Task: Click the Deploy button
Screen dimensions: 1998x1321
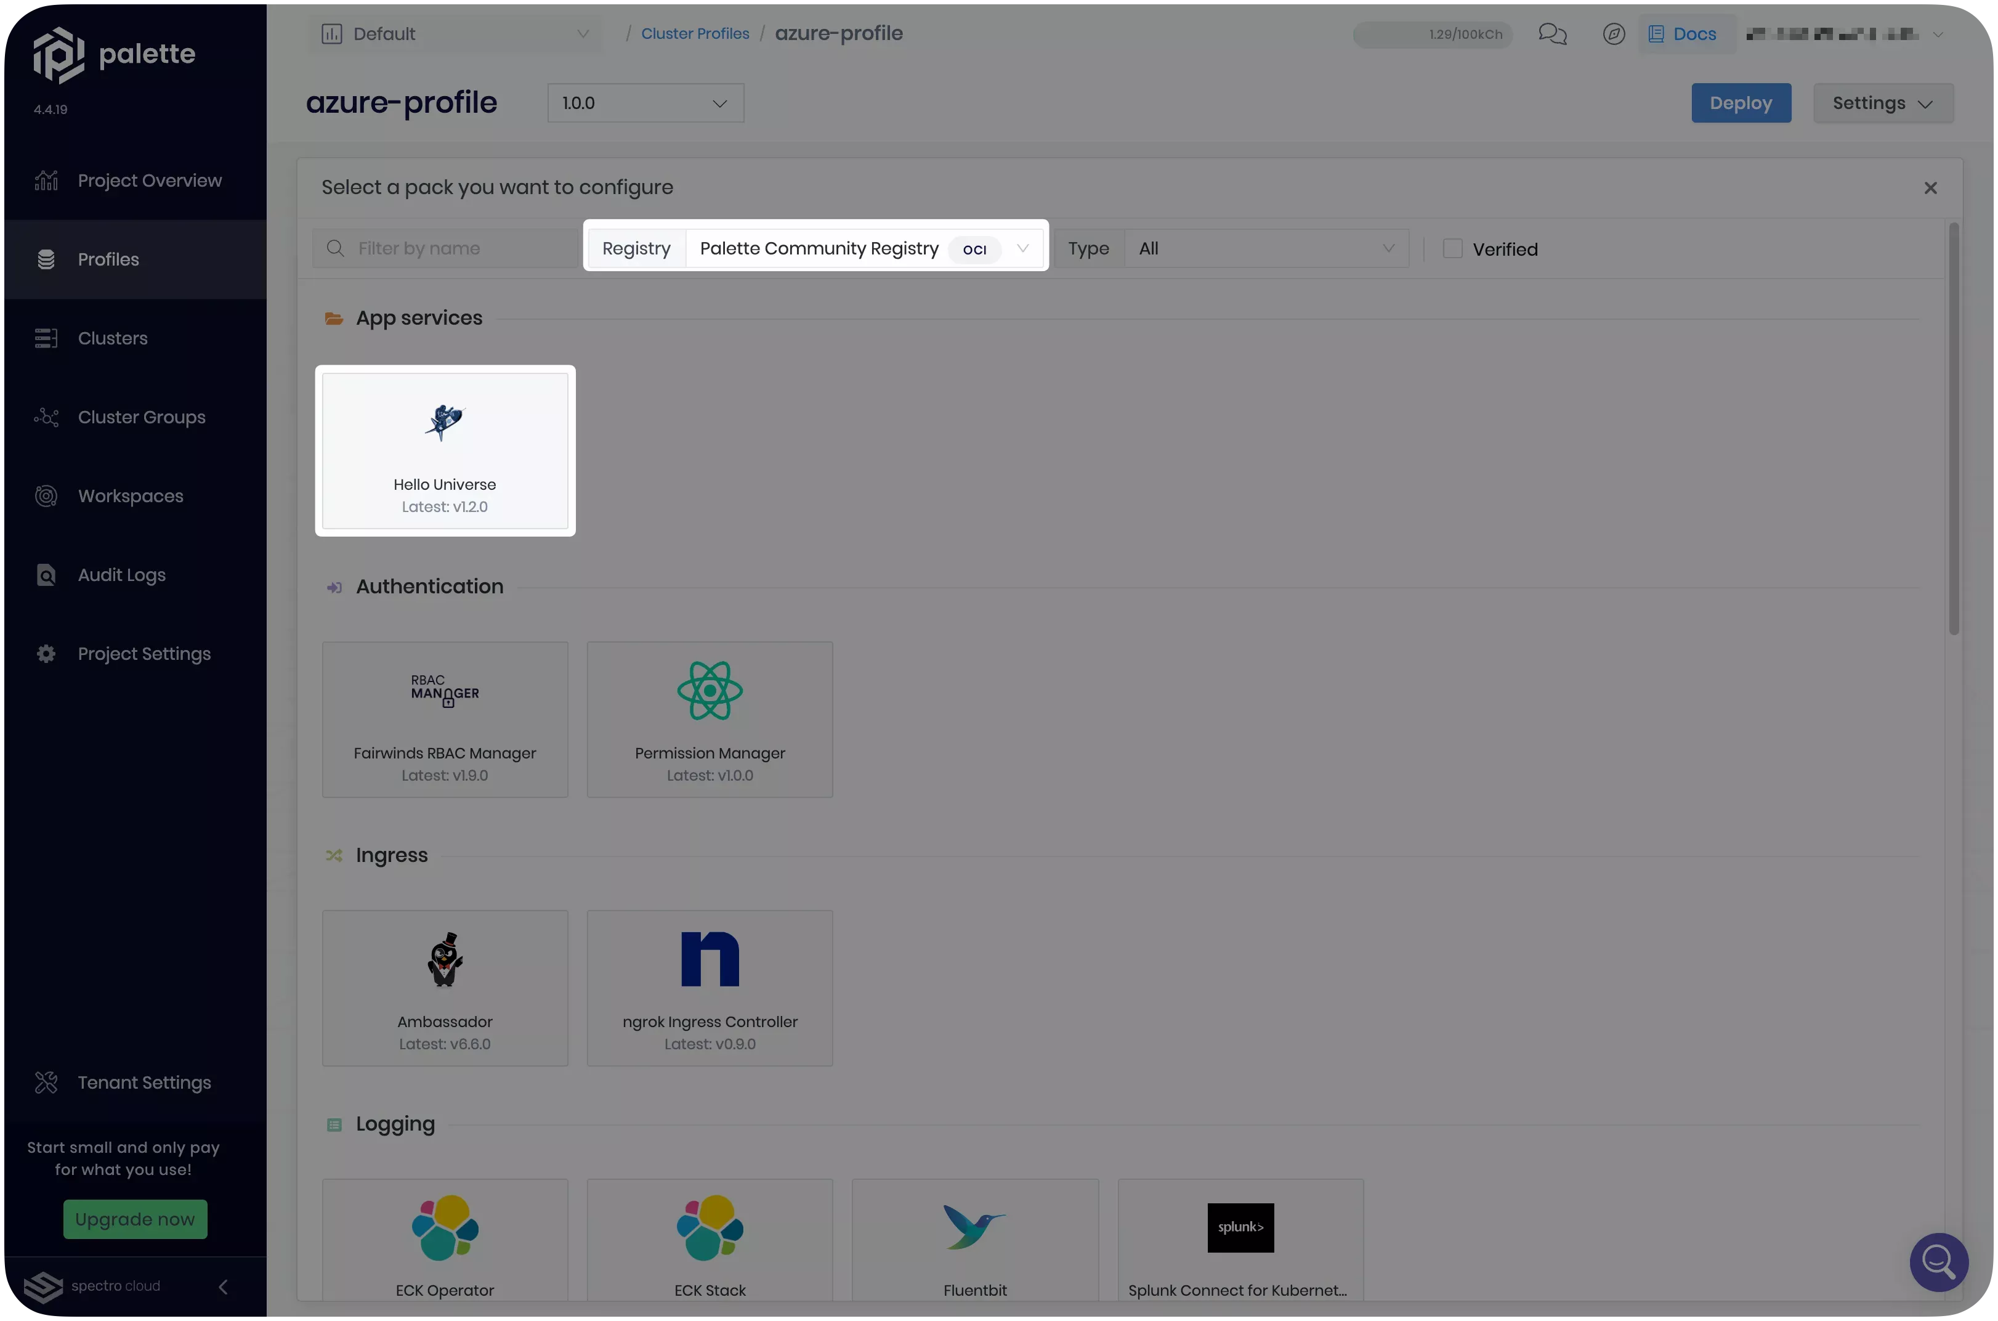Action: tap(1742, 102)
